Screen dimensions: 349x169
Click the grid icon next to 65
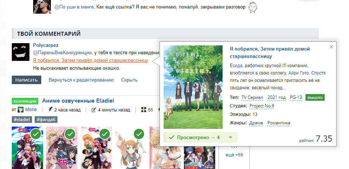pyautogui.click(x=143, y=110)
